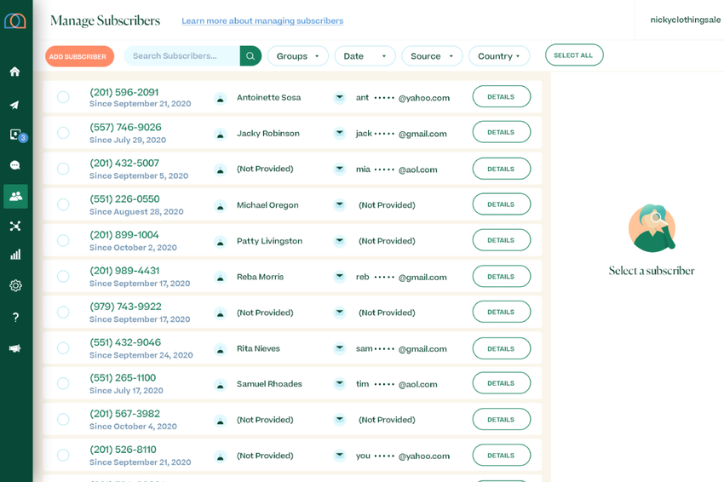Image resolution: width=724 pixels, height=482 pixels.
Task: Open the bar chart analytics icon
Action: (15, 255)
